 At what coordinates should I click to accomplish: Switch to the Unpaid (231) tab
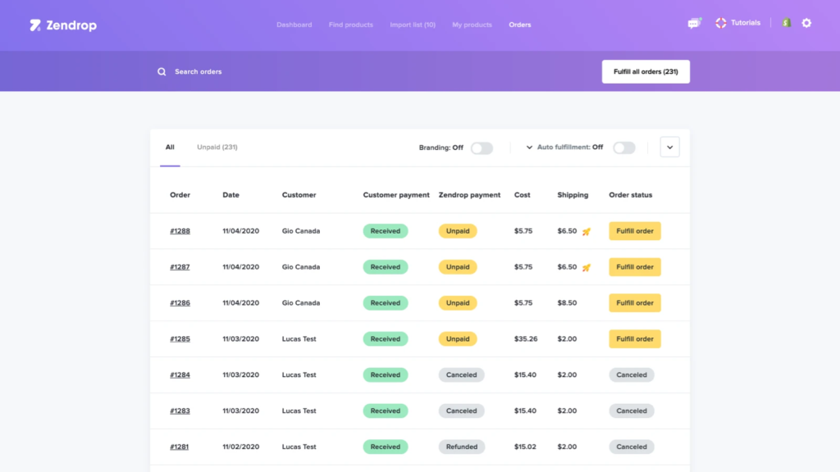pos(216,147)
